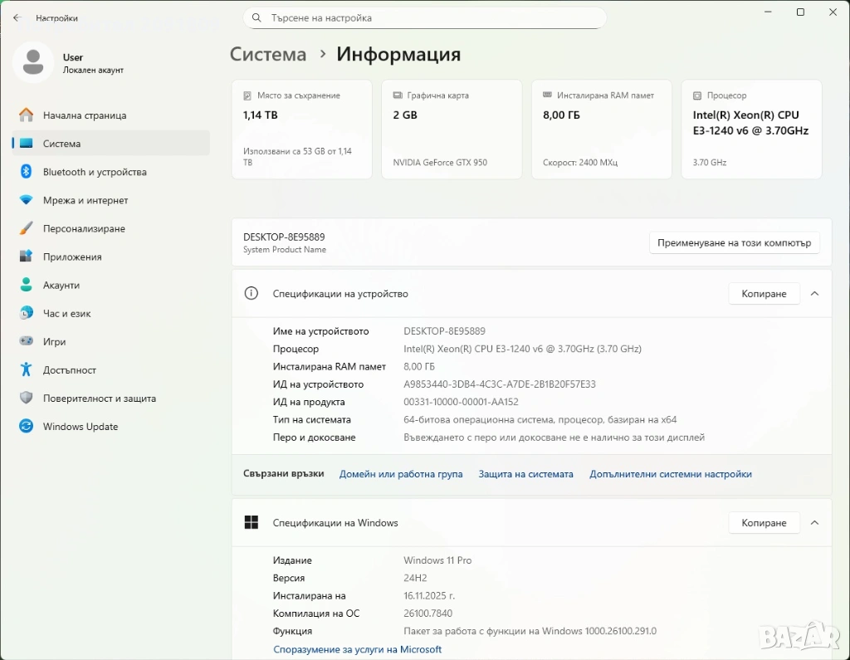850x660 pixels.
Task: Open the Достъпност settings page
Action: click(70, 370)
